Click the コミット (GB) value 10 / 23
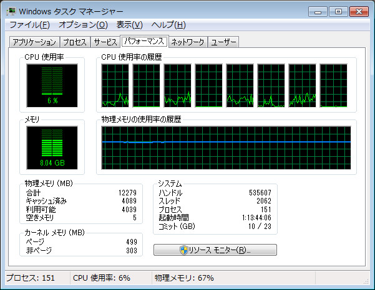 click(x=260, y=226)
